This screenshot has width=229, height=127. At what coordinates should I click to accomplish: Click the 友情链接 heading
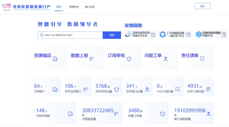click(133, 26)
